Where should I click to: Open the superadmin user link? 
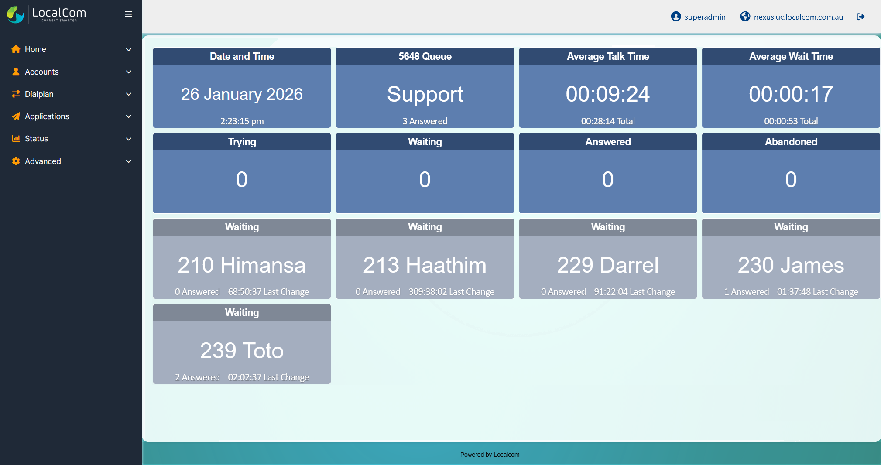[704, 17]
